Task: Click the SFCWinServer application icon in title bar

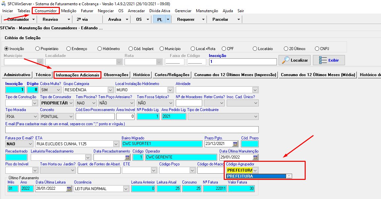Action: [3, 4]
